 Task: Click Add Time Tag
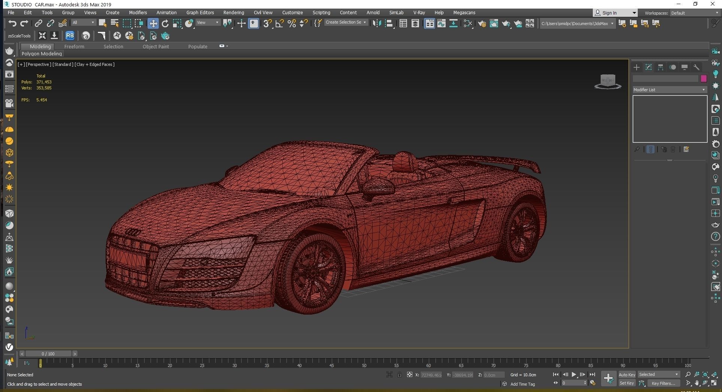(522, 384)
